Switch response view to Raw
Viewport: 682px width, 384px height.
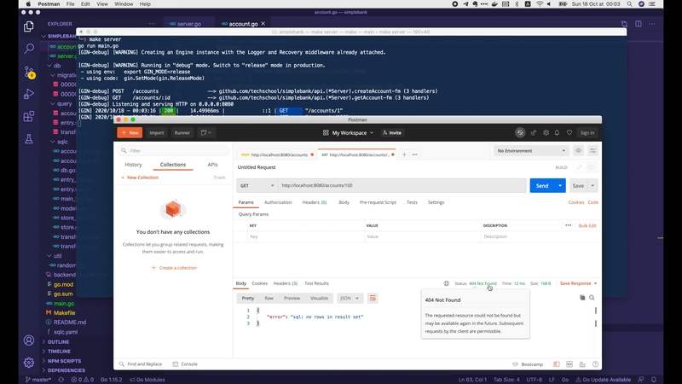(x=269, y=298)
